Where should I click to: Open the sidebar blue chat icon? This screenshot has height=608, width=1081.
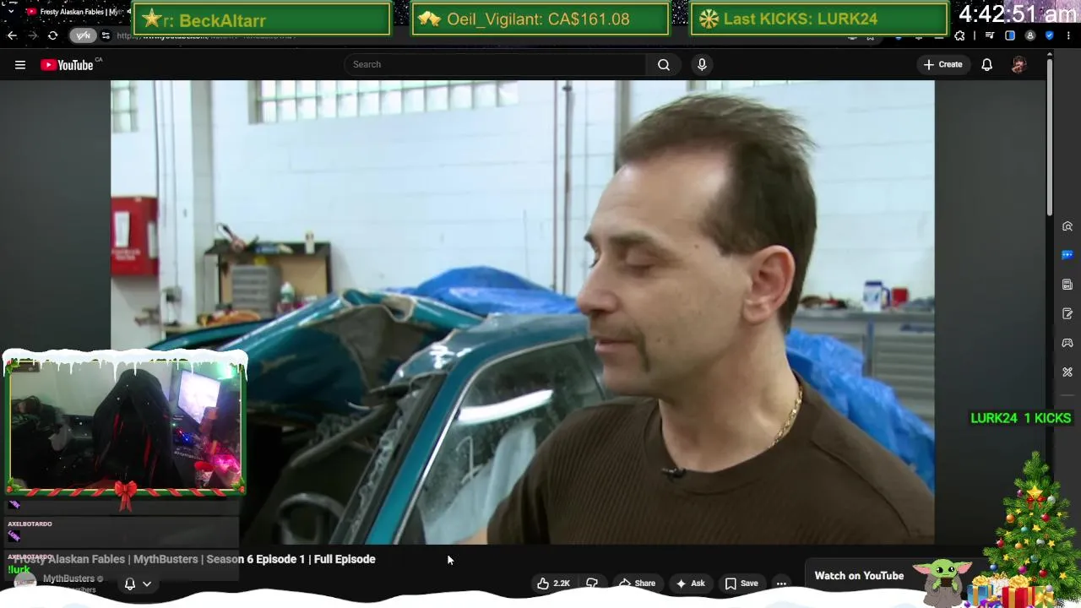pos(1067,255)
